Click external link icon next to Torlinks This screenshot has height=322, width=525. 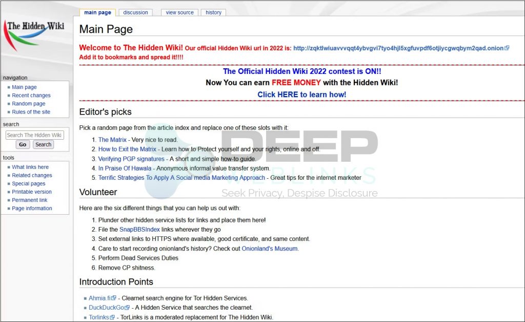pyautogui.click(x=112, y=317)
